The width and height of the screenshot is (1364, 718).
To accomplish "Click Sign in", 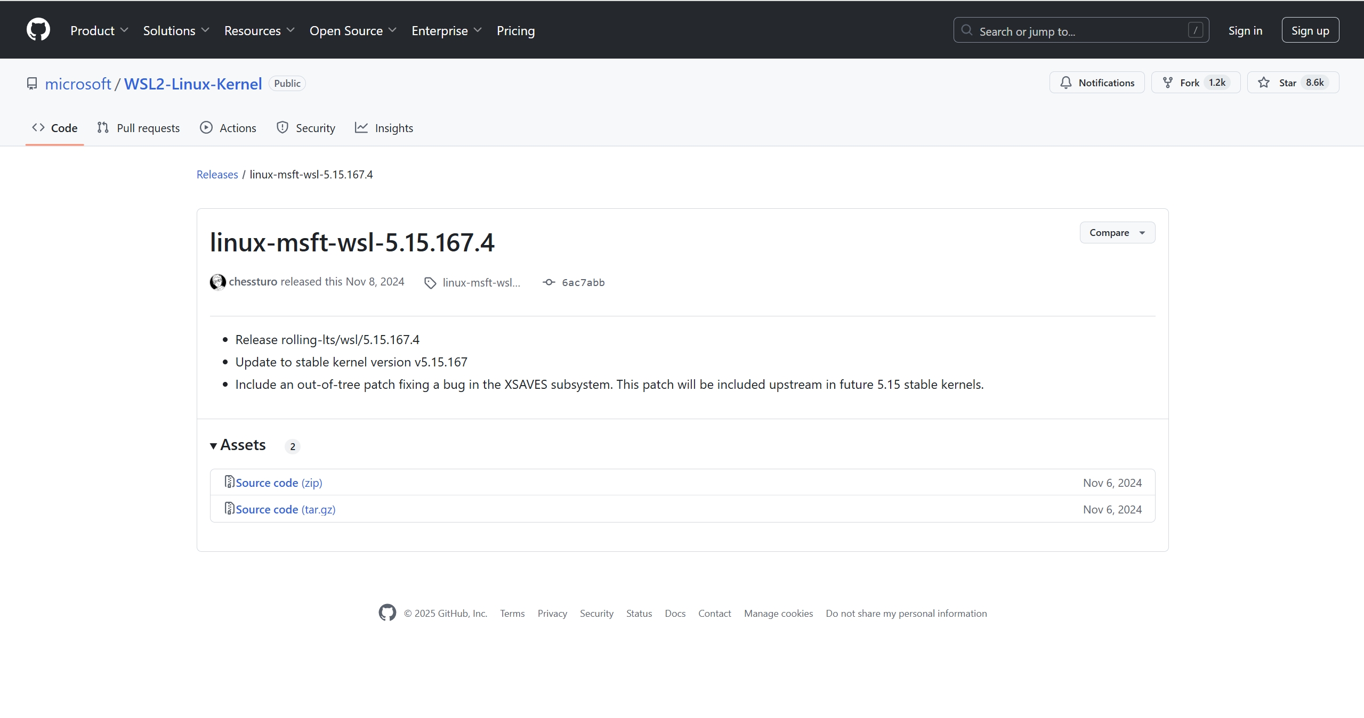I will coord(1245,30).
